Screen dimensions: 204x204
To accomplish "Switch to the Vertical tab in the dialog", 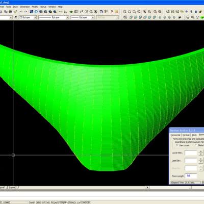I will tap(186, 135).
